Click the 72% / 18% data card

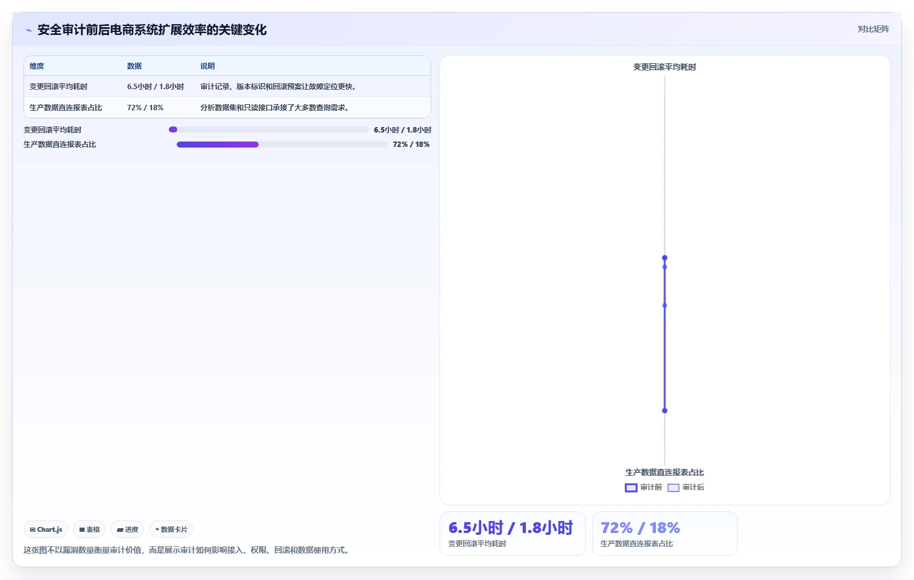click(x=664, y=534)
